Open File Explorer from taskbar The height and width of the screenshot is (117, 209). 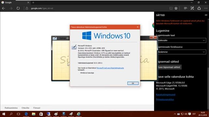click(x=34, y=114)
